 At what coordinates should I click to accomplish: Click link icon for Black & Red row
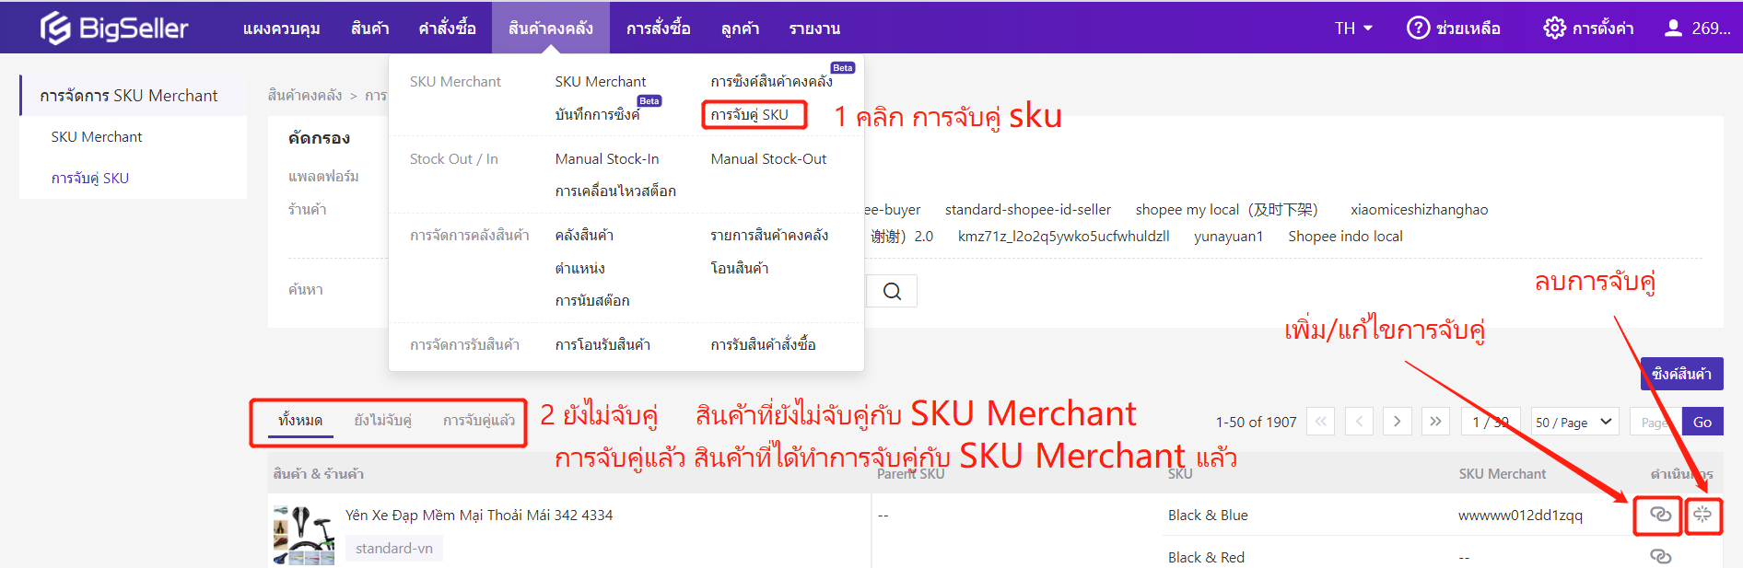pos(1660,557)
